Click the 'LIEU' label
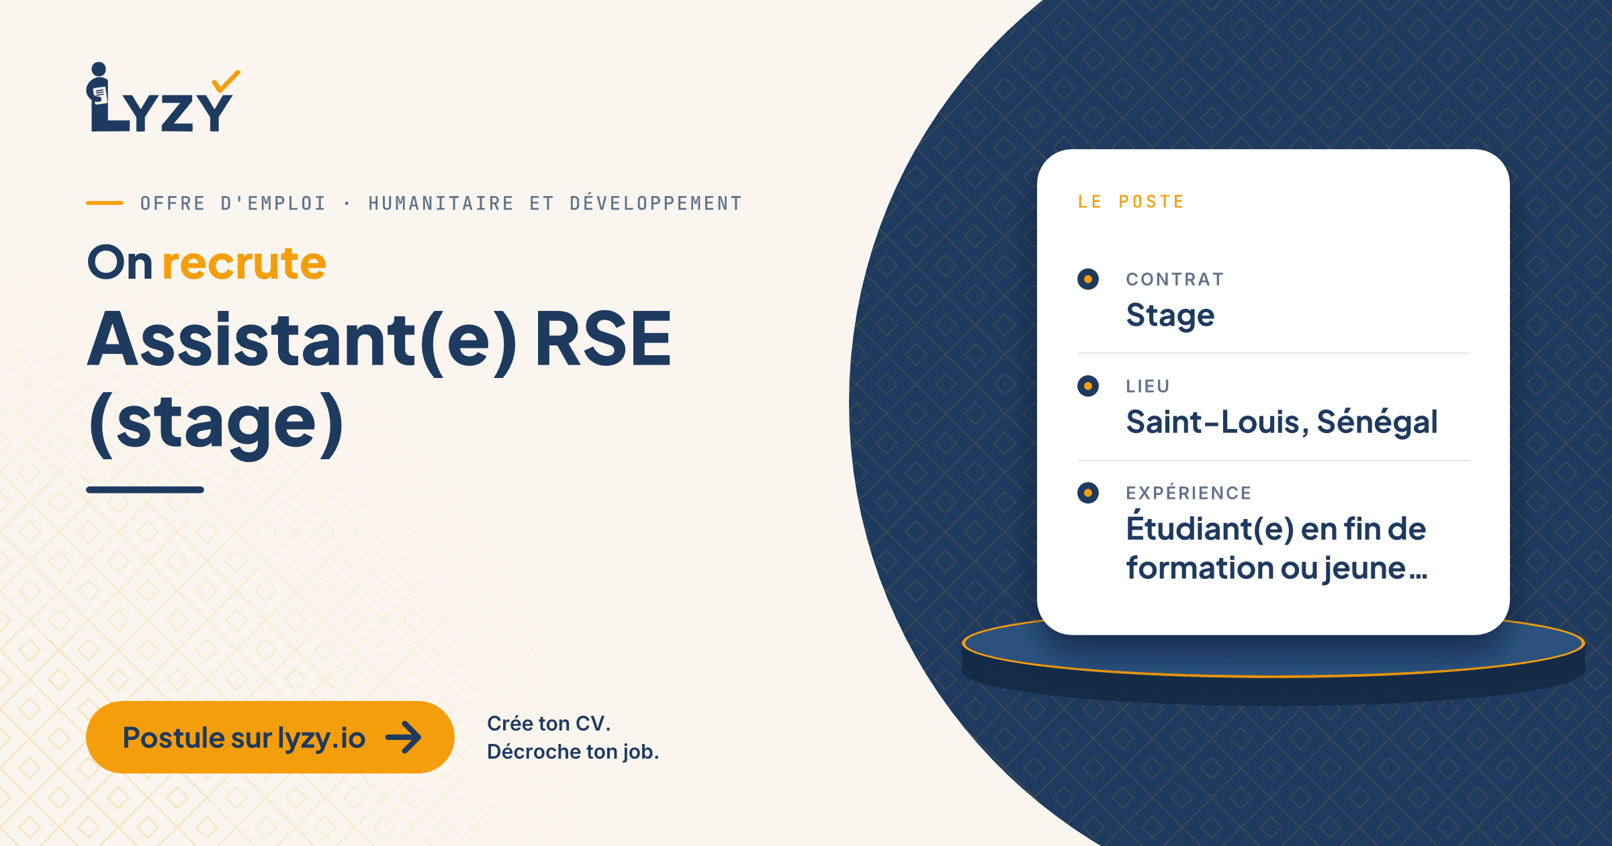 pos(1148,386)
